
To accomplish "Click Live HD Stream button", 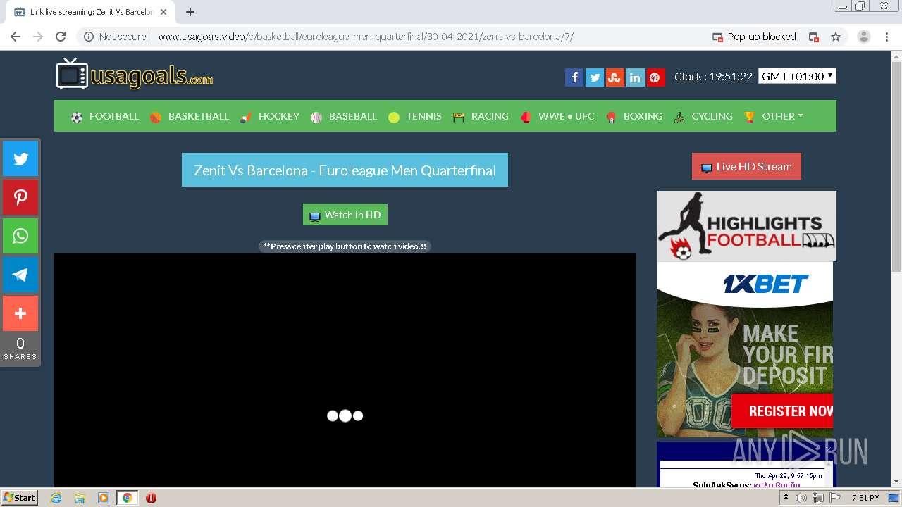I will [746, 167].
